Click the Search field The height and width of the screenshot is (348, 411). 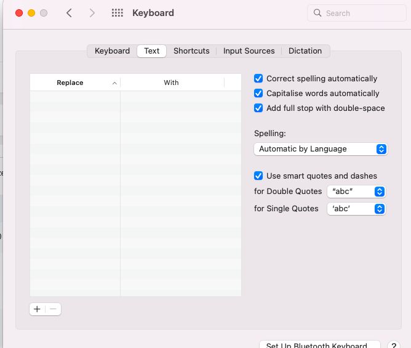(357, 13)
